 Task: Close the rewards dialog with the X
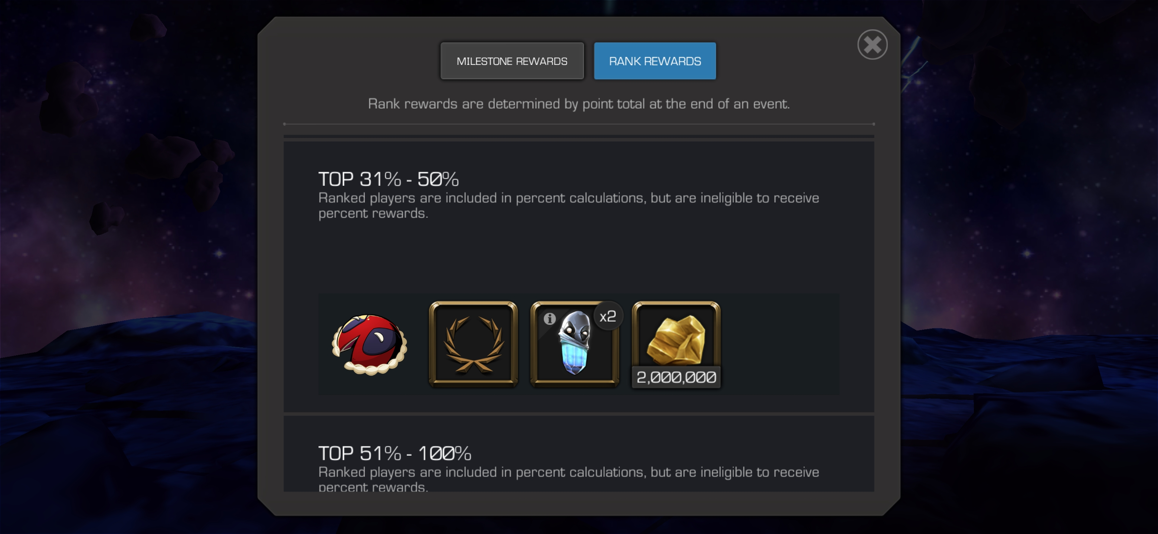click(872, 44)
